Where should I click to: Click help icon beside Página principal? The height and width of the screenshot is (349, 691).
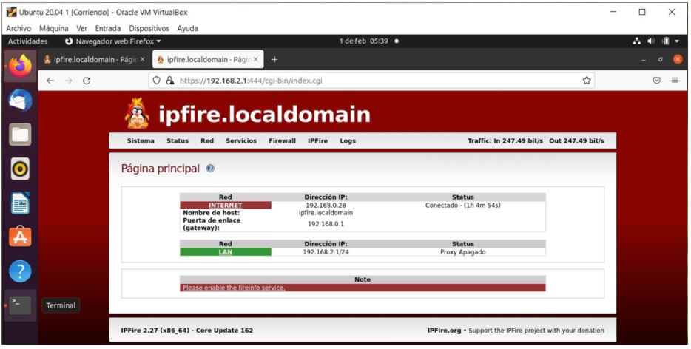click(210, 169)
